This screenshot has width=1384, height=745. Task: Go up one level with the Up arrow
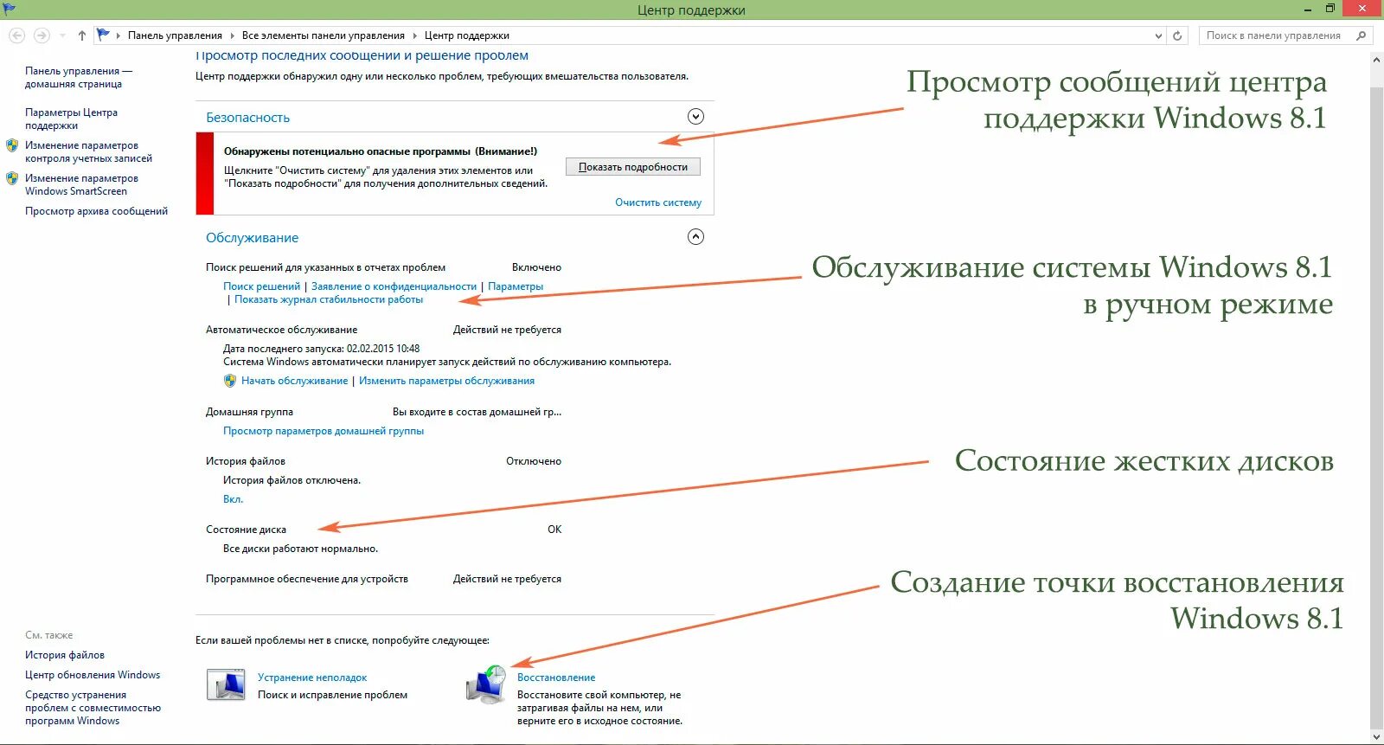click(x=81, y=35)
